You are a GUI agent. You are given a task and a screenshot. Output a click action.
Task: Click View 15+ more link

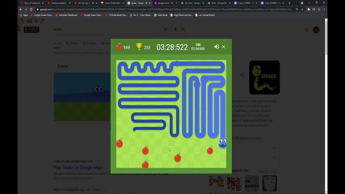tap(268, 172)
